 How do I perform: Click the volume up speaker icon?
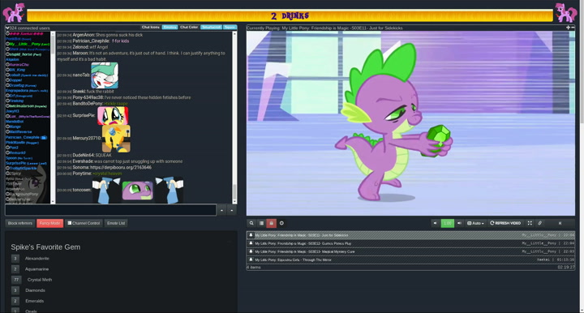pos(459,223)
